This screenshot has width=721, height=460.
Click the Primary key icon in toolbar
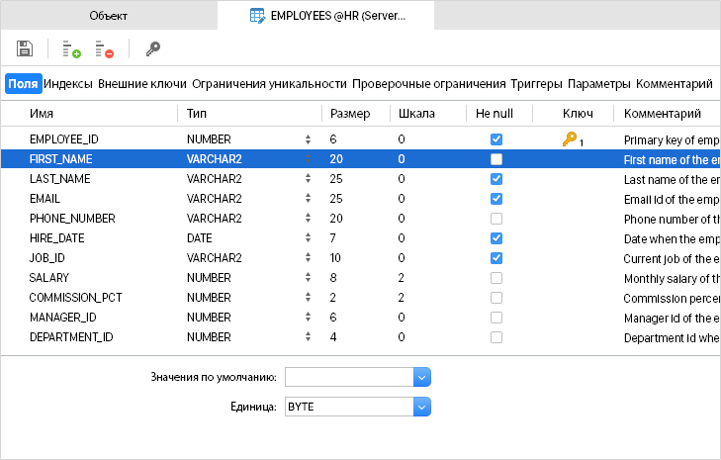tap(152, 48)
